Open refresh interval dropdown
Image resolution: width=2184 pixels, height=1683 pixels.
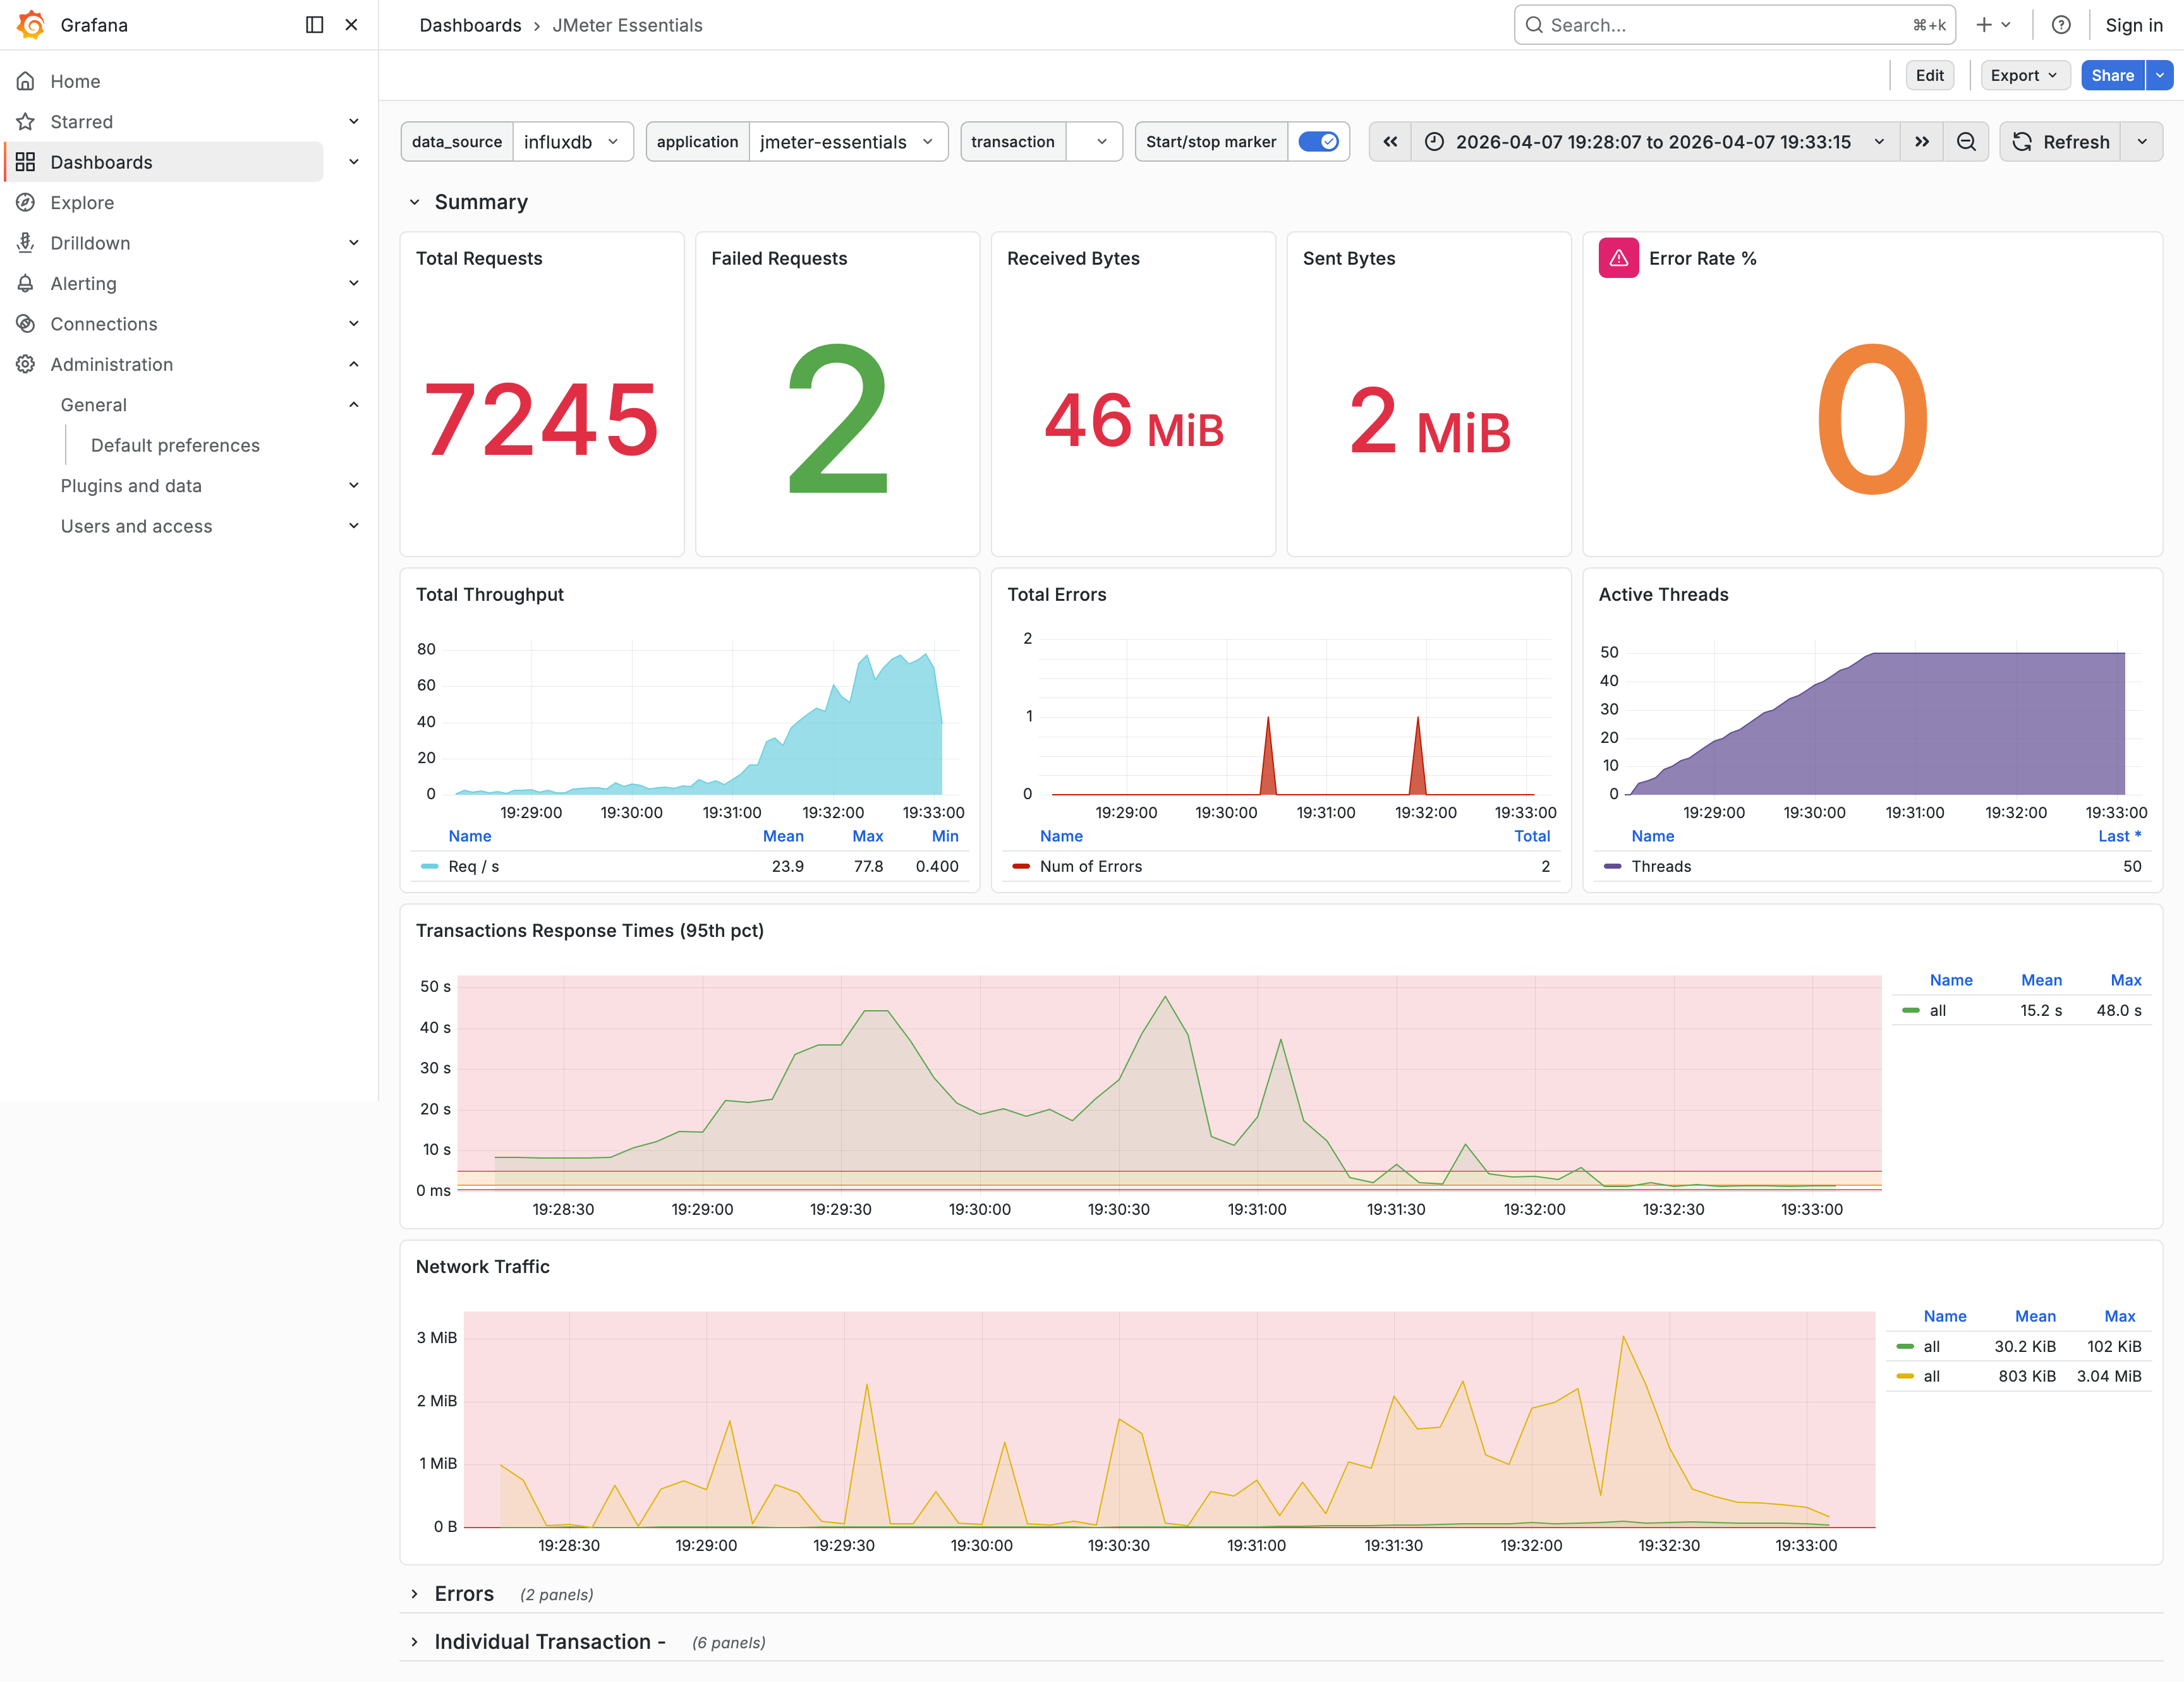tap(2142, 142)
